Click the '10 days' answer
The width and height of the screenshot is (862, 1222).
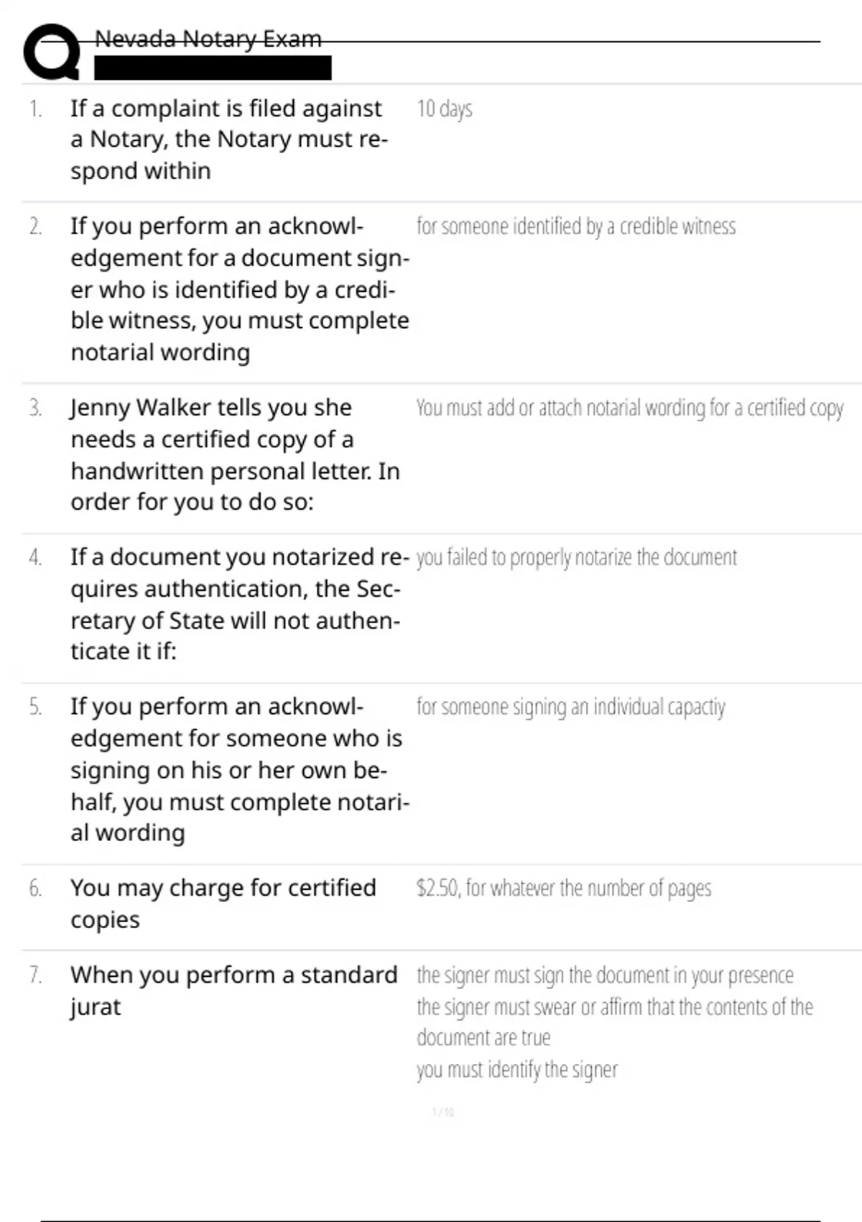click(444, 109)
